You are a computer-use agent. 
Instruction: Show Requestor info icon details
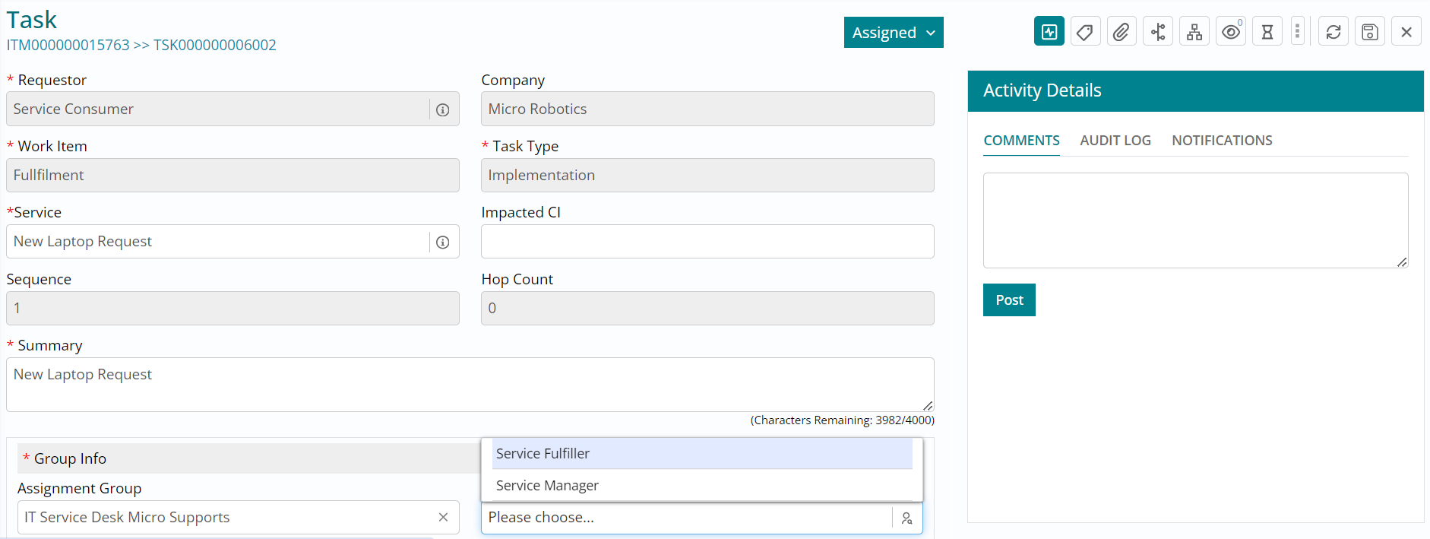click(443, 110)
